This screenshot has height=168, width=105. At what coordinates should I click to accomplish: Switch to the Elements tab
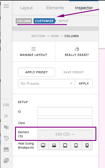point(55,8)
